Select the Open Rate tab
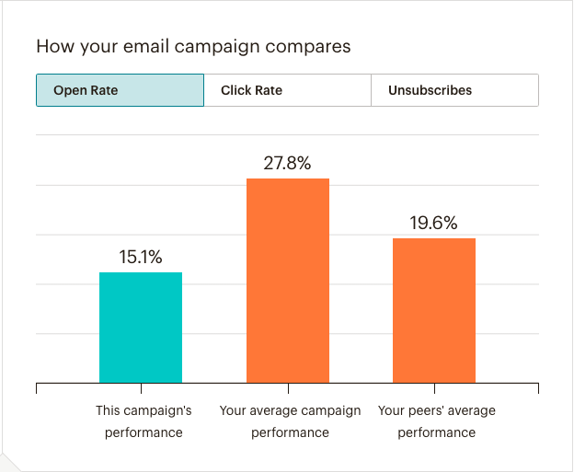 click(120, 91)
